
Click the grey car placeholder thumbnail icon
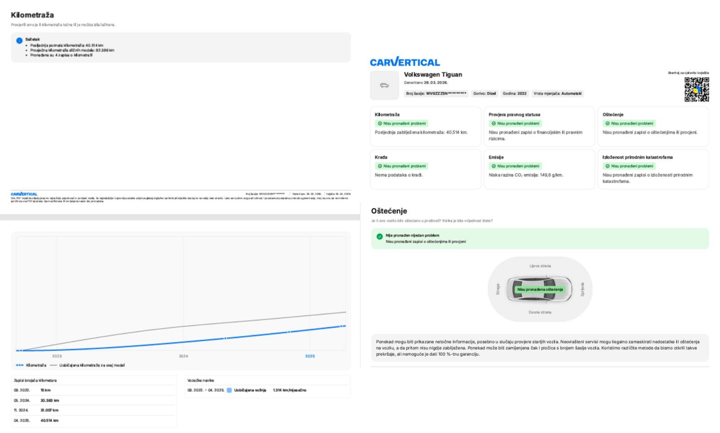point(384,85)
